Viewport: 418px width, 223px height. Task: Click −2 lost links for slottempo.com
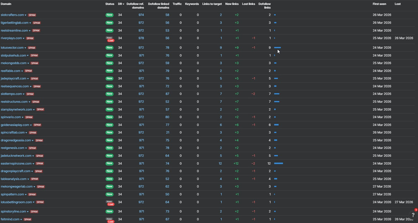point(253,94)
